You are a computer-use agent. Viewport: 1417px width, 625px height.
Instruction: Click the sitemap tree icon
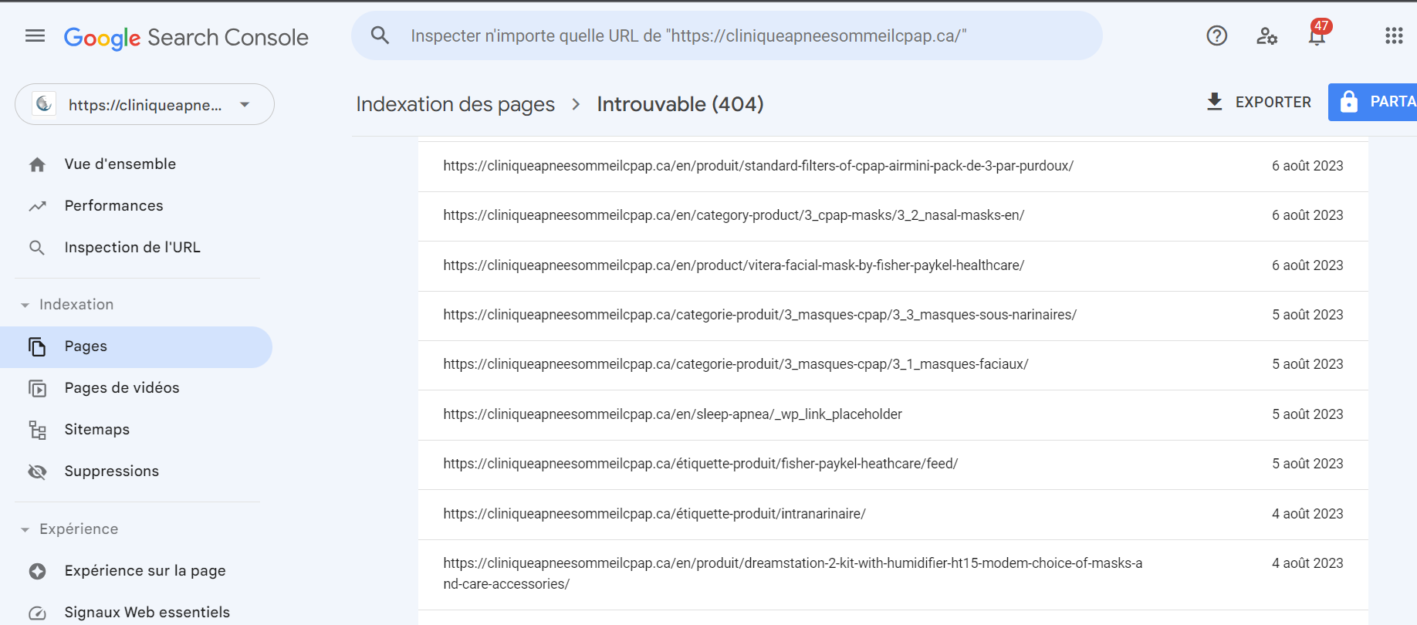pyautogui.click(x=37, y=430)
